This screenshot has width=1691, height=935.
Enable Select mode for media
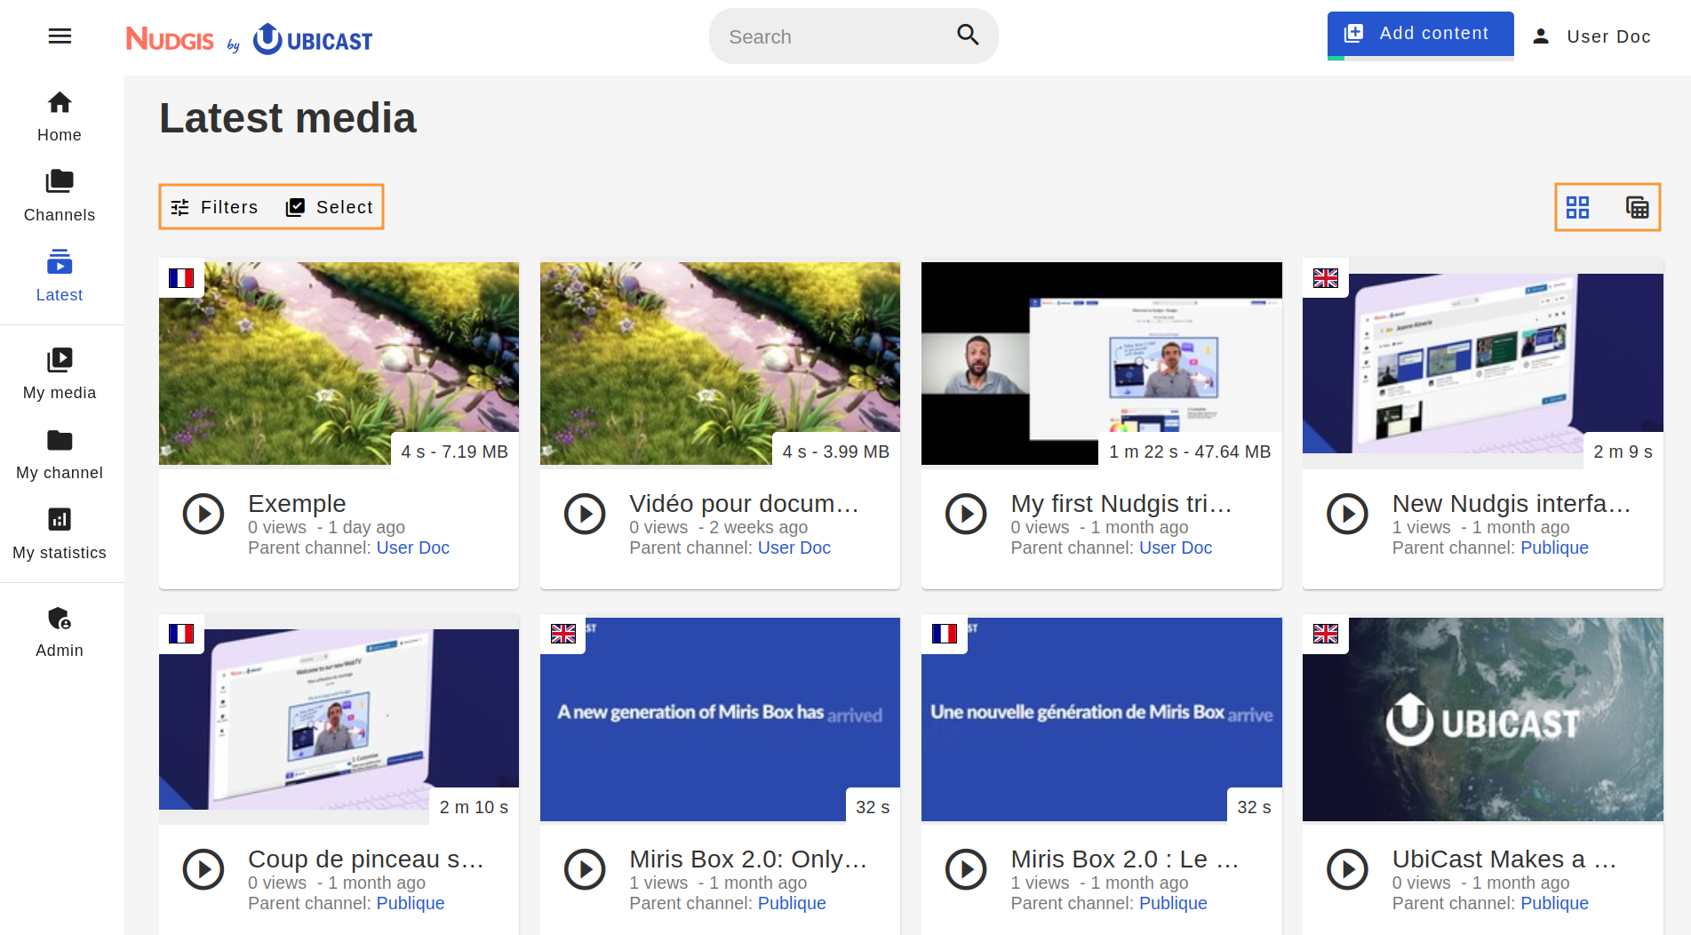coord(329,207)
